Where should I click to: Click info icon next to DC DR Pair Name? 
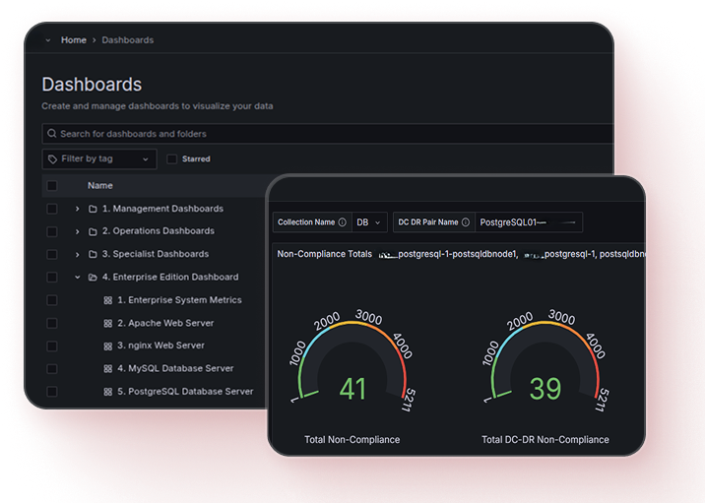(466, 222)
